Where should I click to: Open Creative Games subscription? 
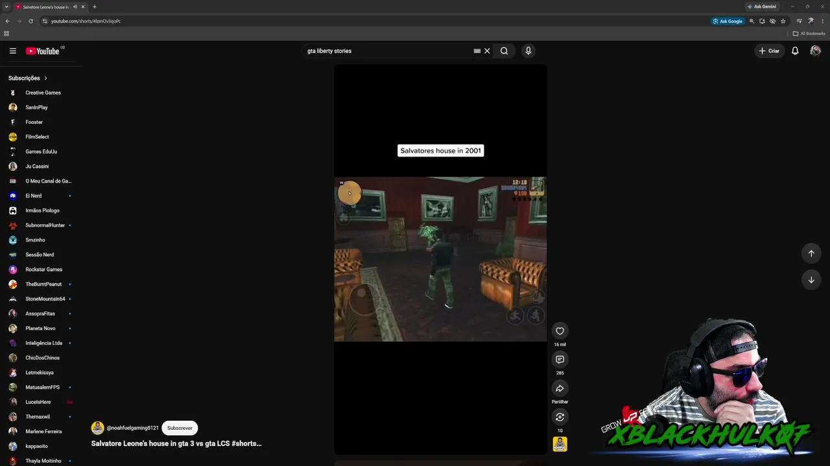tap(41, 93)
